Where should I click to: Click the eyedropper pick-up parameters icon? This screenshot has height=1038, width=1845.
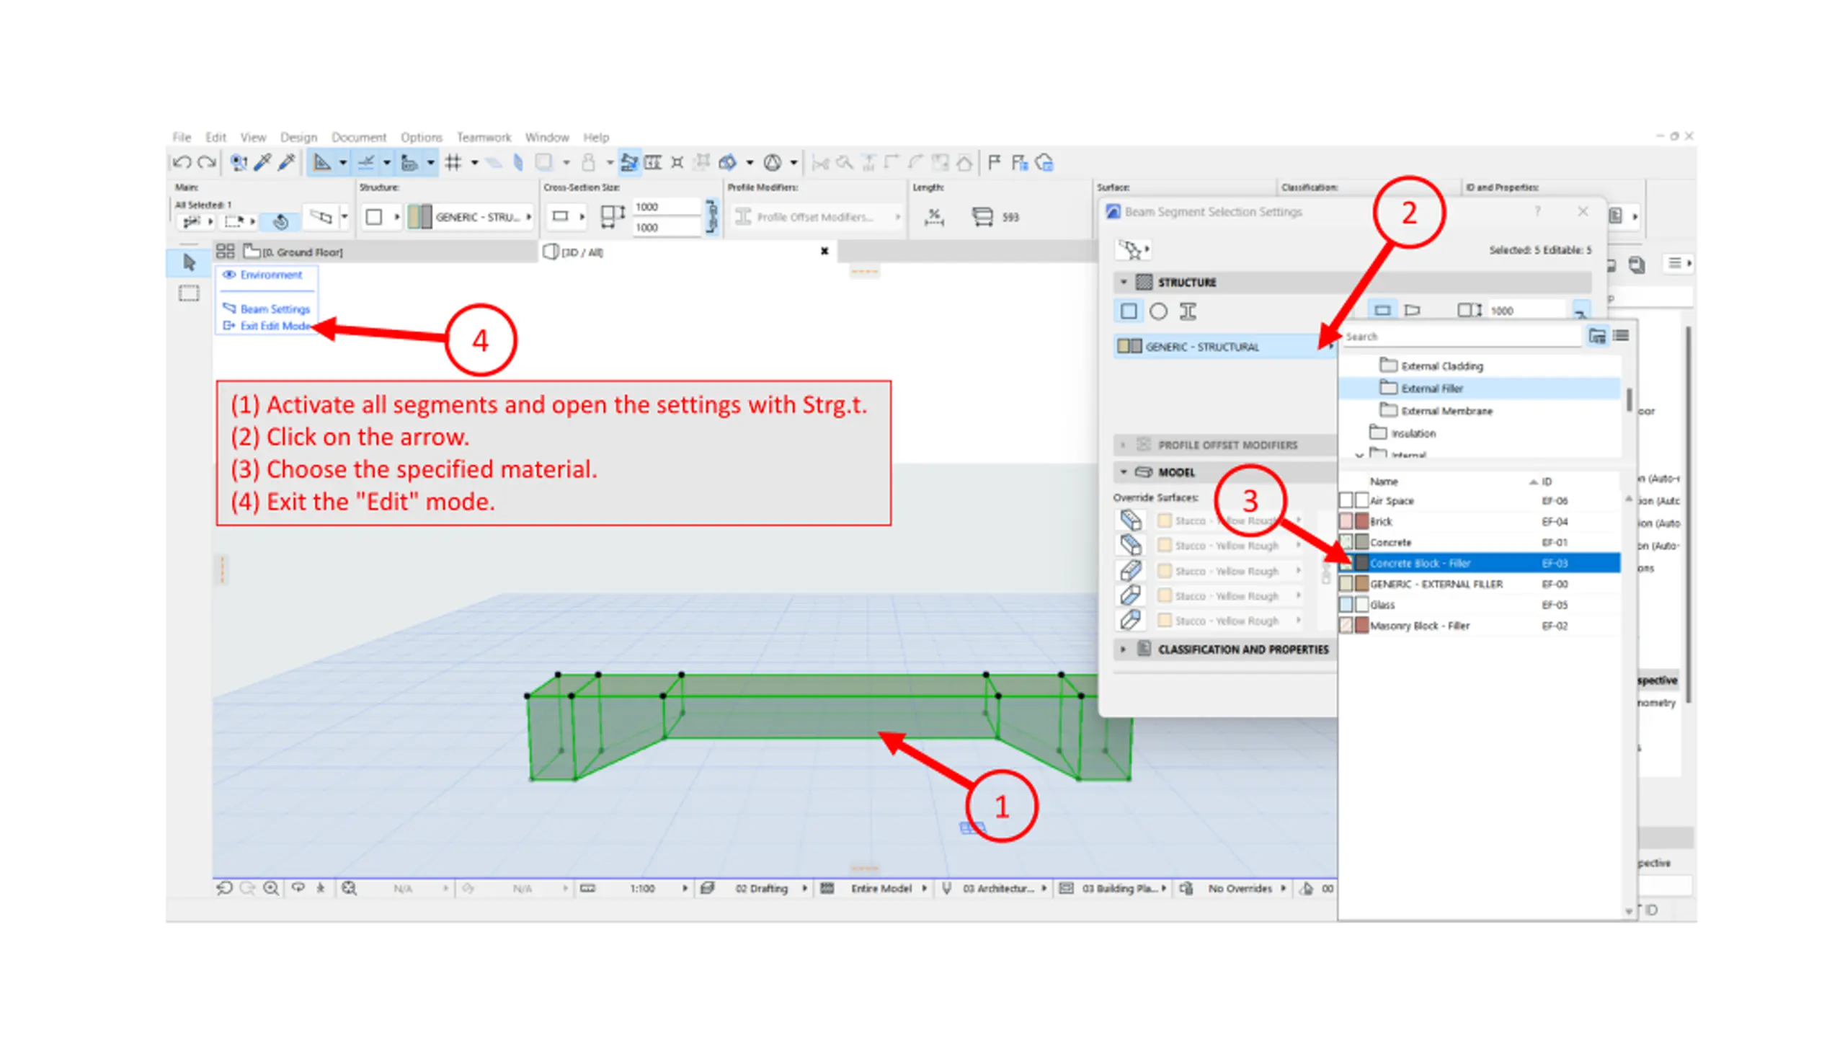click(x=262, y=163)
